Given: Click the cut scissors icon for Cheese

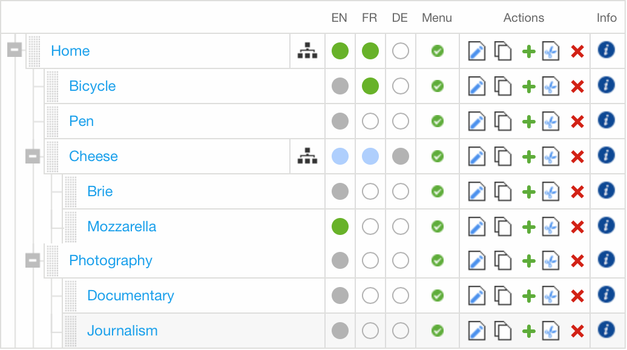Looking at the screenshot, I should pyautogui.click(x=550, y=157).
